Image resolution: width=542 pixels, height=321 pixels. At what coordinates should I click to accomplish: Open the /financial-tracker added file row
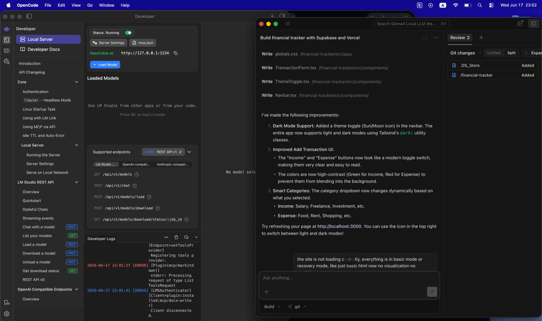(493, 75)
